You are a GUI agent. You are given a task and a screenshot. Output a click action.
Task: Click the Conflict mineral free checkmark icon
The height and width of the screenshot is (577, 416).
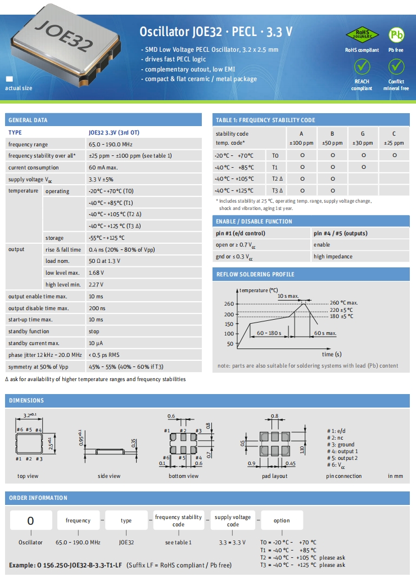click(396, 67)
